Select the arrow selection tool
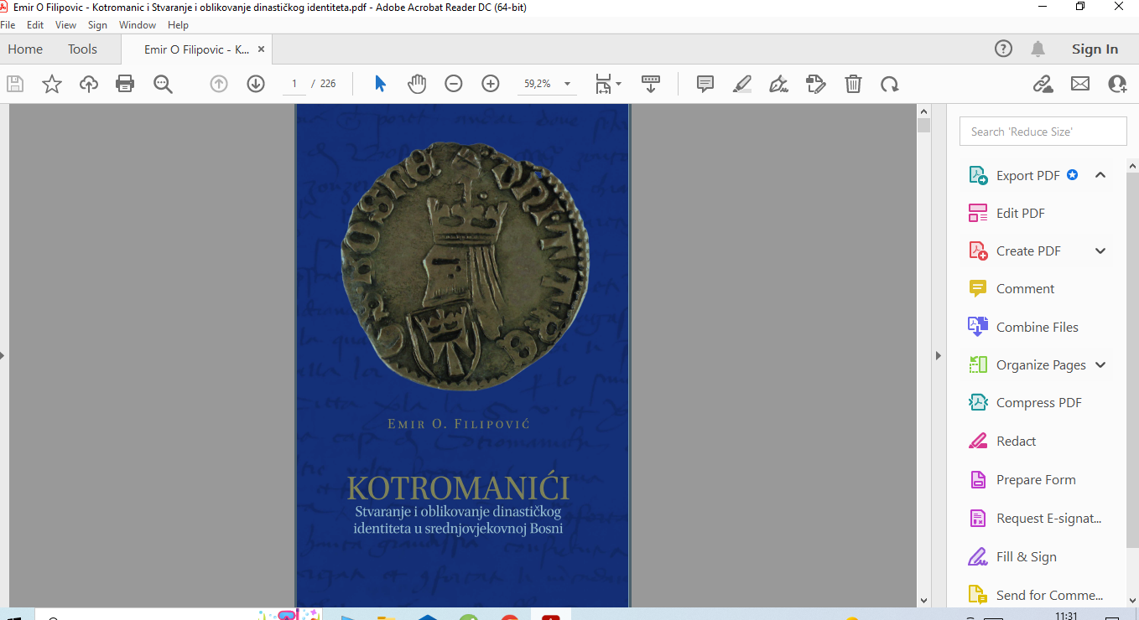Viewport: 1139px width, 620px height. [380, 84]
